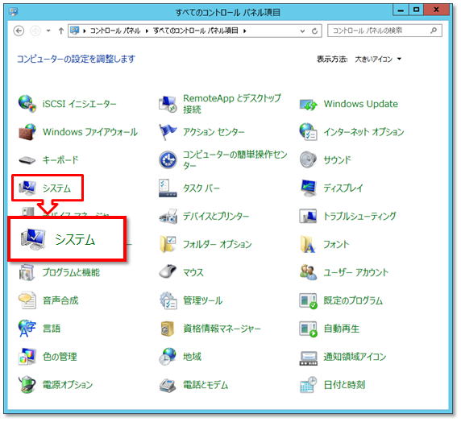The image size is (461, 422).
Task: Click the 地域 text label
Action: pos(193,357)
